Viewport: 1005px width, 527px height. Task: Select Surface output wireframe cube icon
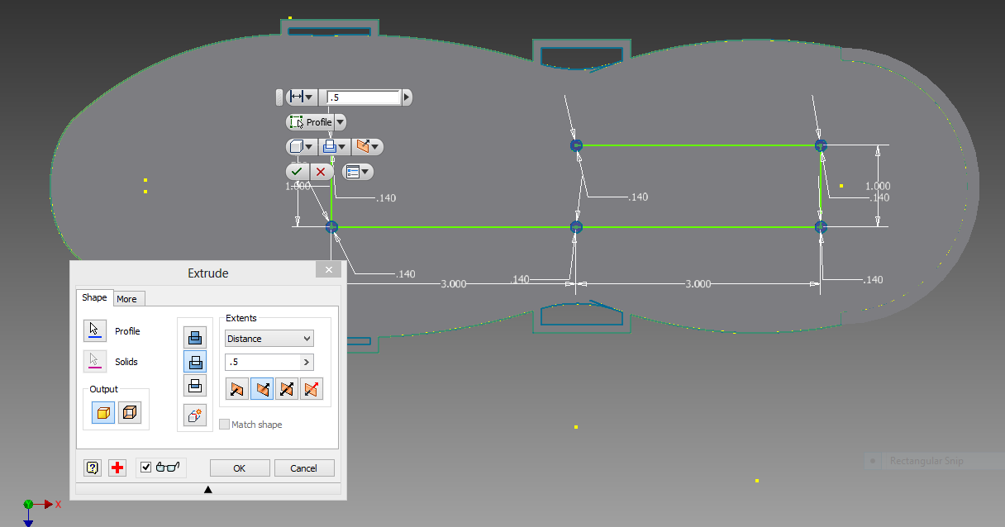point(130,412)
